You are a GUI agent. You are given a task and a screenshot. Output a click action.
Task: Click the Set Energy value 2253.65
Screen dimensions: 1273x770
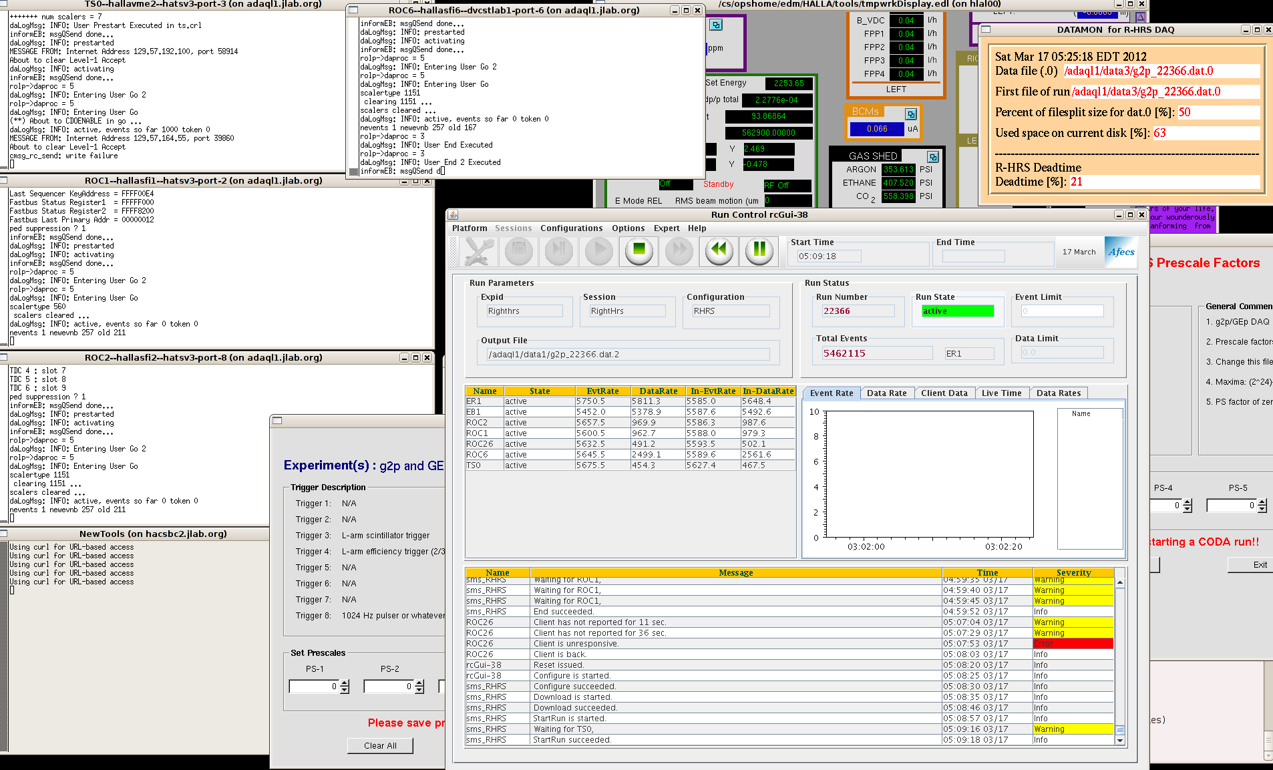(789, 83)
